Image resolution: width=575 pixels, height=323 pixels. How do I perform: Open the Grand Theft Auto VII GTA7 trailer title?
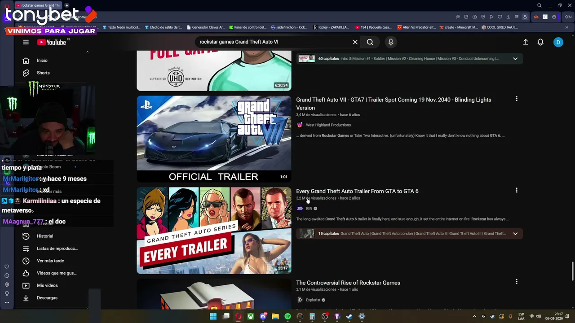(394, 104)
